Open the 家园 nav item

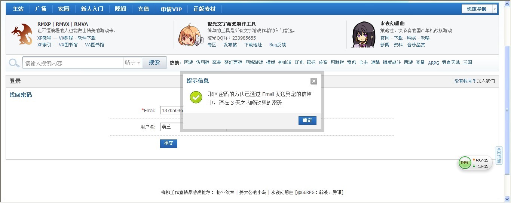[x=64, y=9]
